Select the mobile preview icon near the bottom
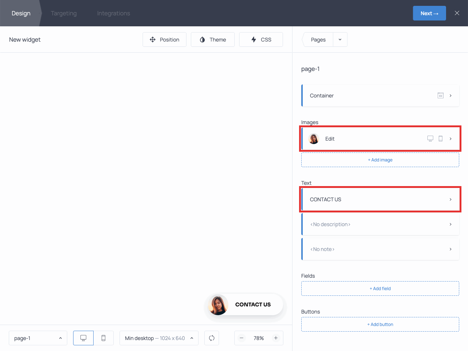 [104, 338]
